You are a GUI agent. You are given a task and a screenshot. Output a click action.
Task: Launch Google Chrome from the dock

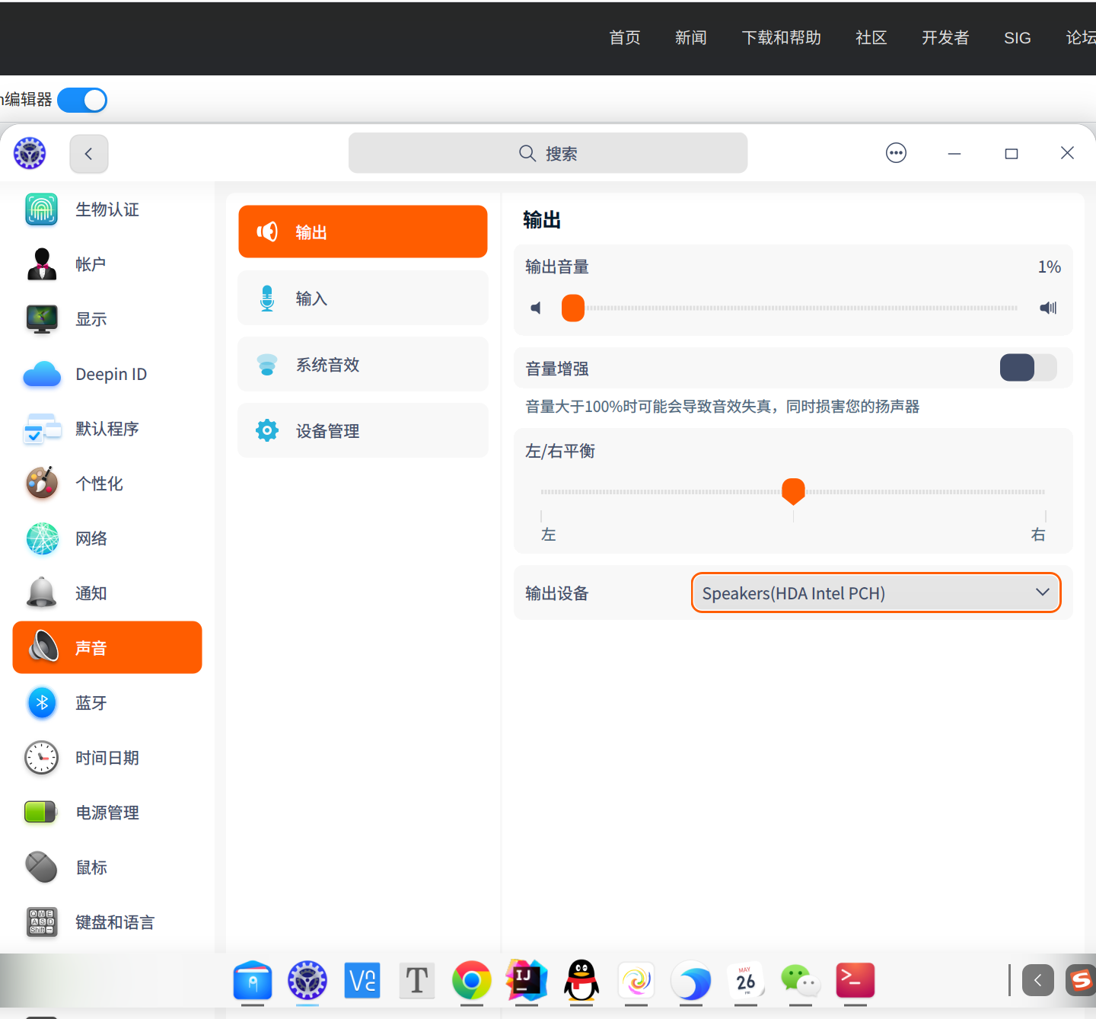472,980
